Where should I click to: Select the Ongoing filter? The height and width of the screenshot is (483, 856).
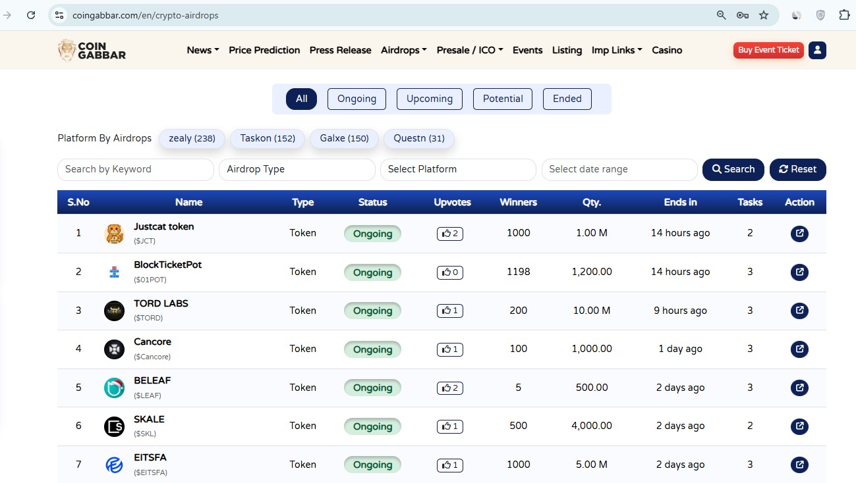[357, 99]
